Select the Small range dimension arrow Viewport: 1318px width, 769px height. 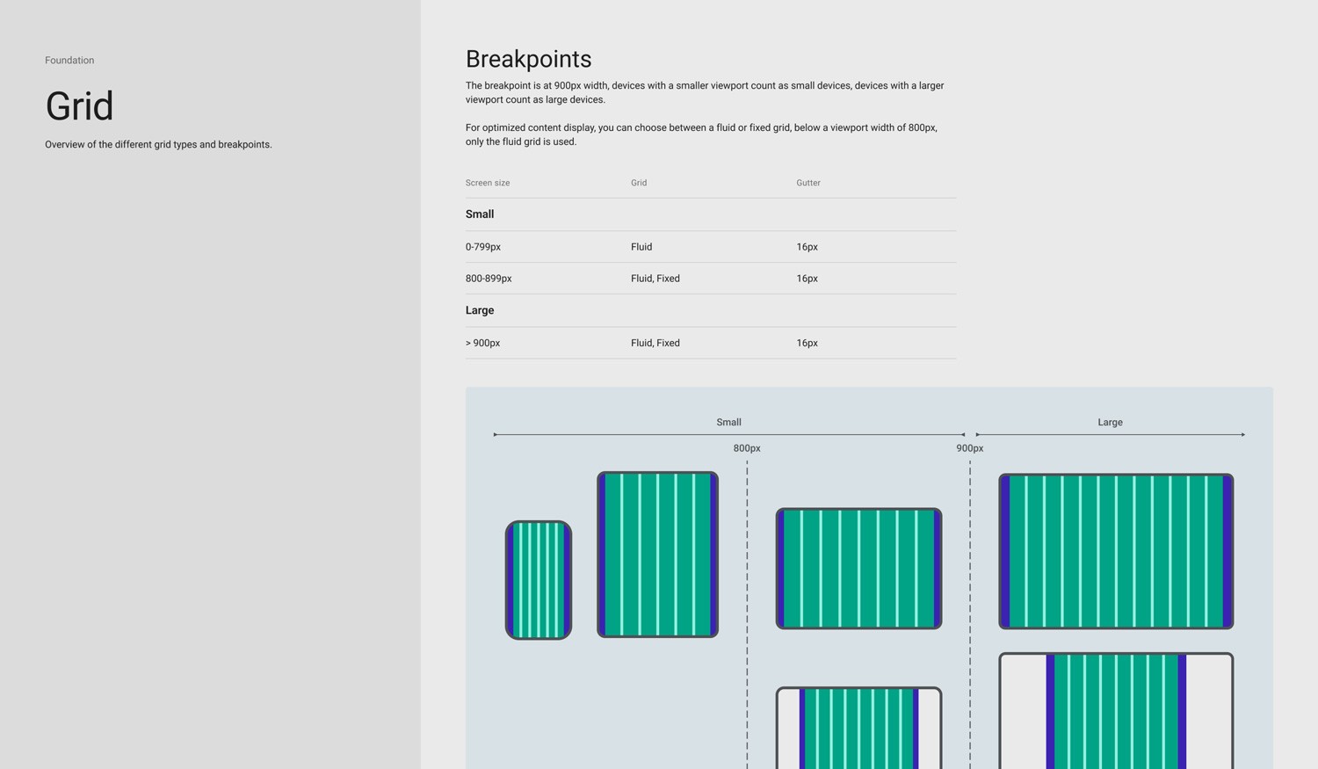(728, 434)
